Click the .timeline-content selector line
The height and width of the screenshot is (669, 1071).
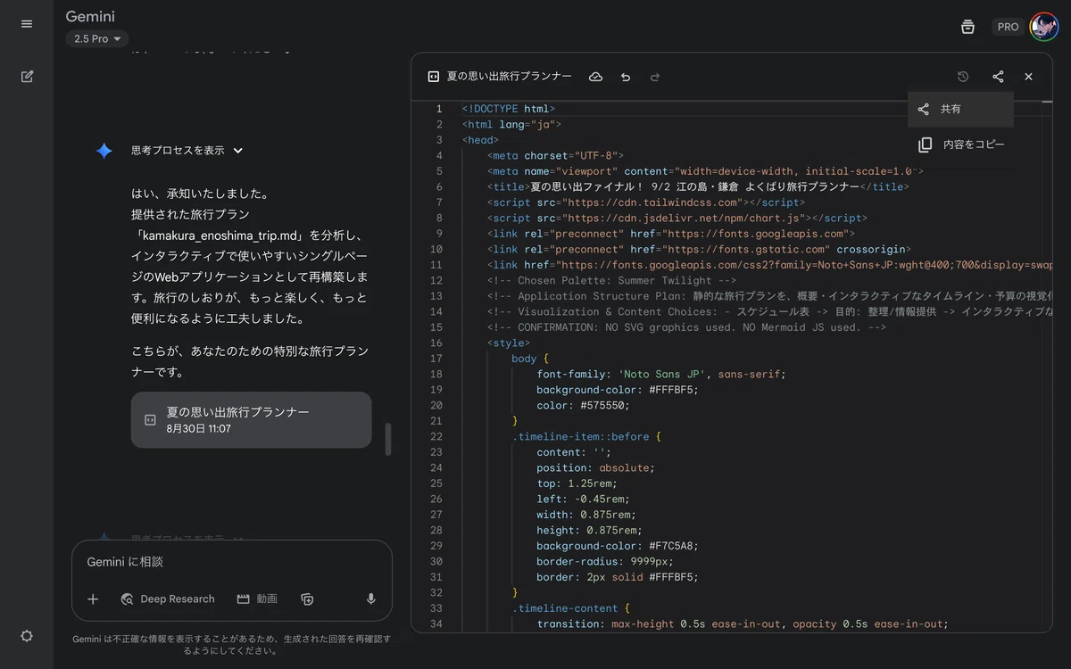coord(571,608)
